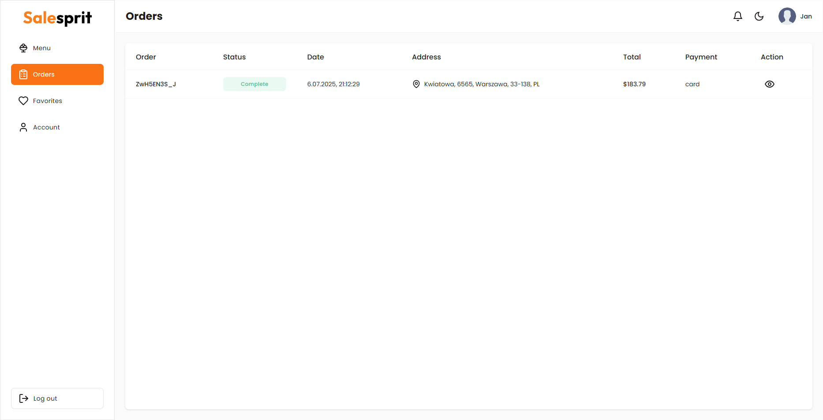823x420 pixels.
Task: Click the Log out button
Action: click(57, 398)
